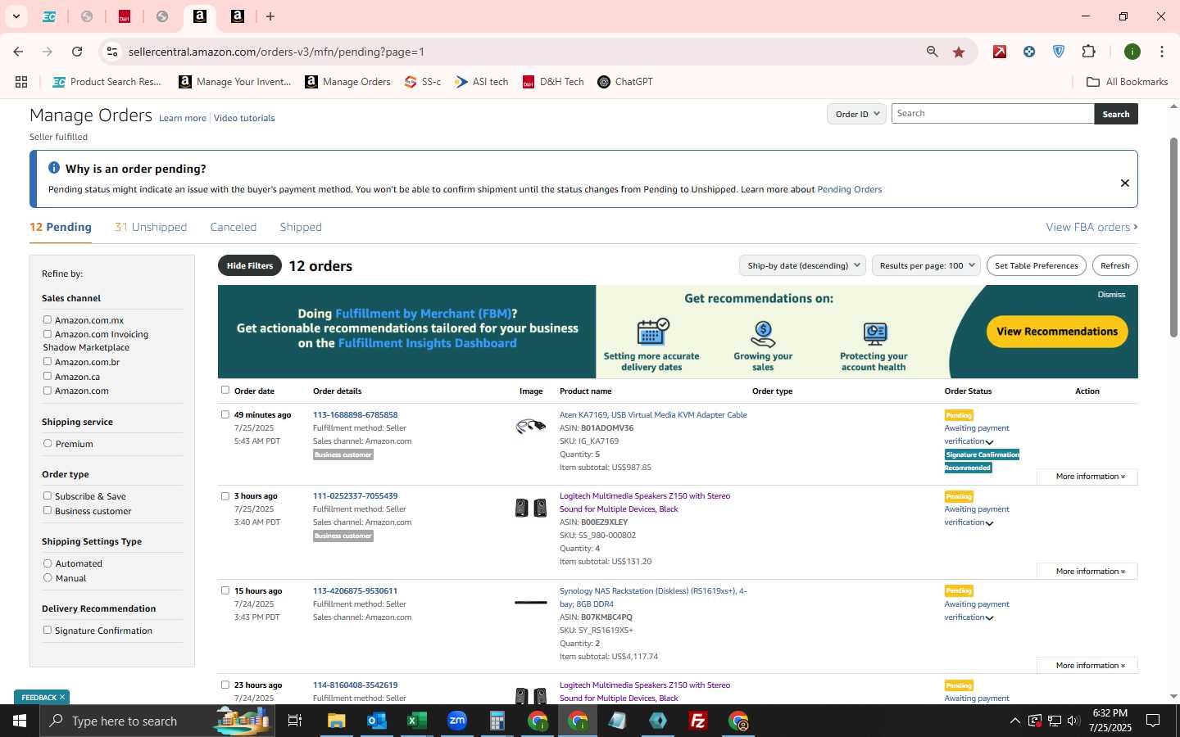1180x737 pixels.
Task: Click the zoom magnifier icon in address bar
Action: (932, 52)
